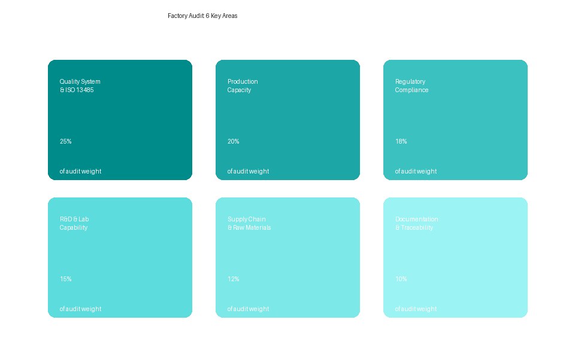Select the 20% figure

click(x=233, y=141)
